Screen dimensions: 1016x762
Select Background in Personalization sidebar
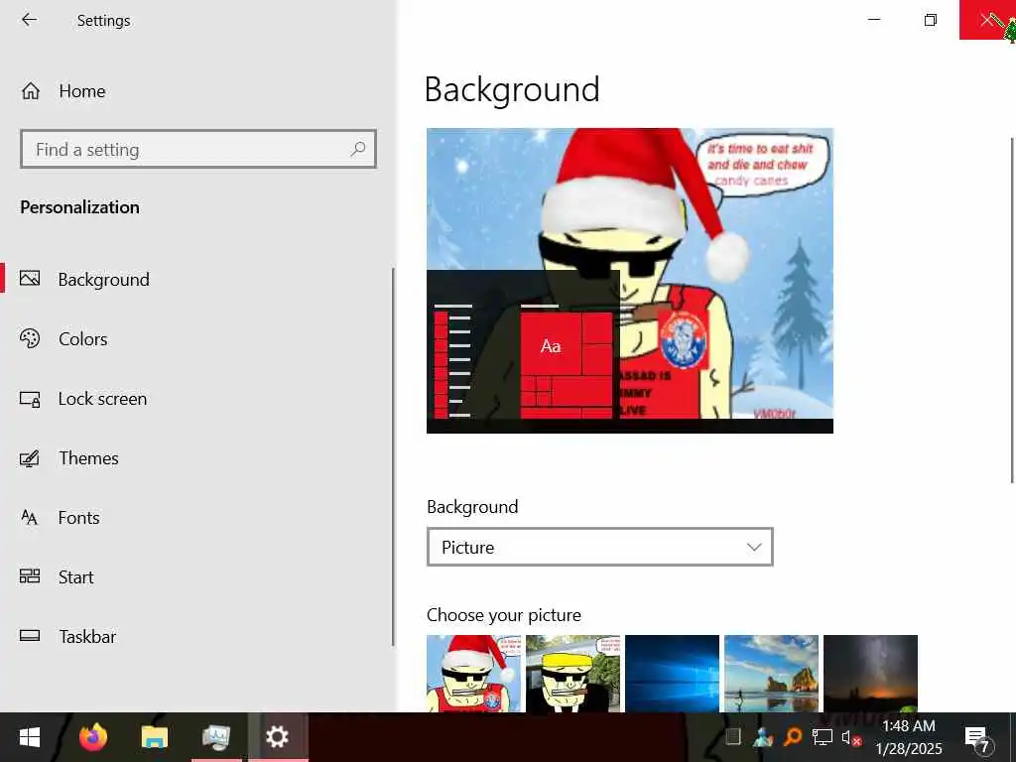point(103,279)
